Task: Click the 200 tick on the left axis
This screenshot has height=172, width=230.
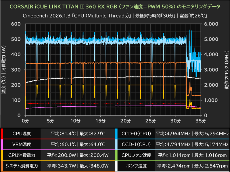Action: (x=16, y=85)
